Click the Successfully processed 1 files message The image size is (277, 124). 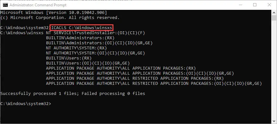coord(73,94)
